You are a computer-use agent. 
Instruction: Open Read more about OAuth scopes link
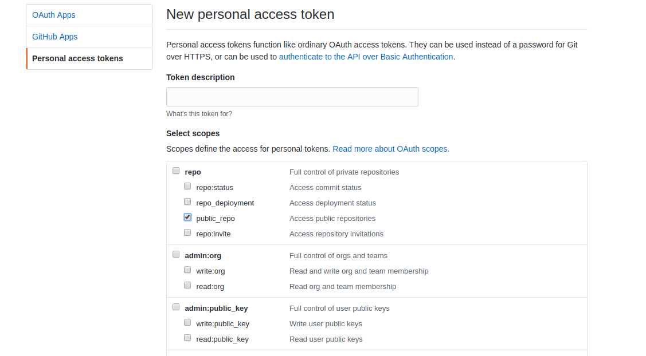(x=390, y=149)
